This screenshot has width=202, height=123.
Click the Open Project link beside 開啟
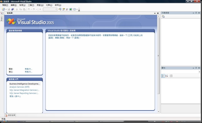(x=29, y=69)
